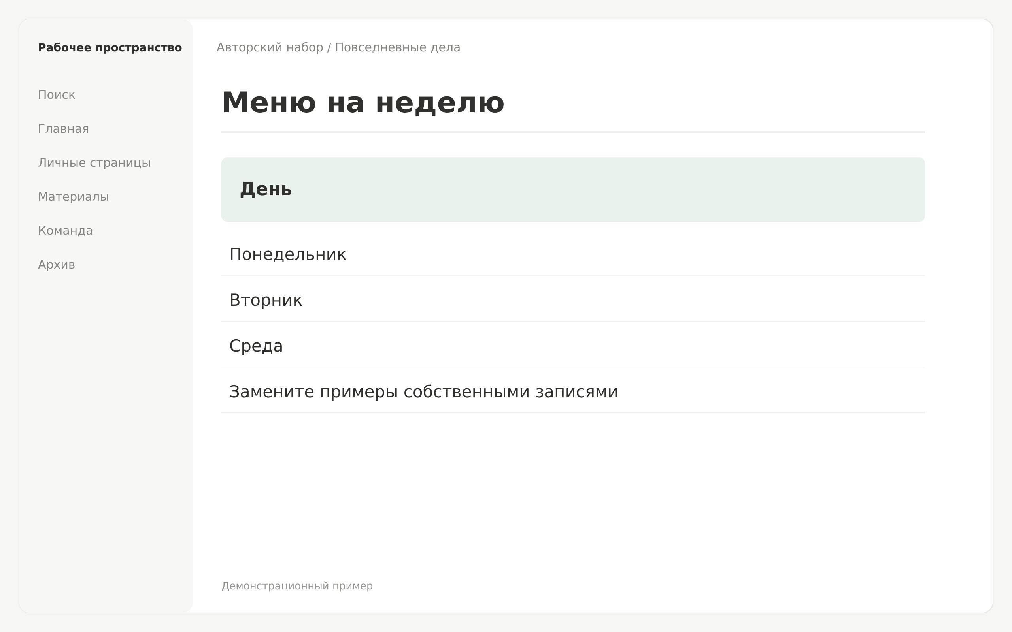This screenshot has width=1012, height=632.
Task: Open Личные страницы section
Action: click(94, 163)
